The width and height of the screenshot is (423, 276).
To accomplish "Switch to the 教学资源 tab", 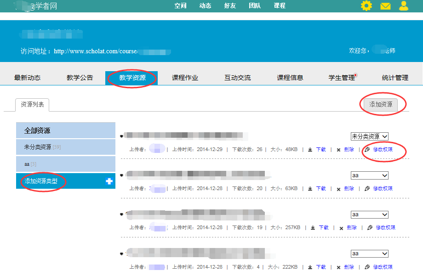I will pyautogui.click(x=132, y=78).
